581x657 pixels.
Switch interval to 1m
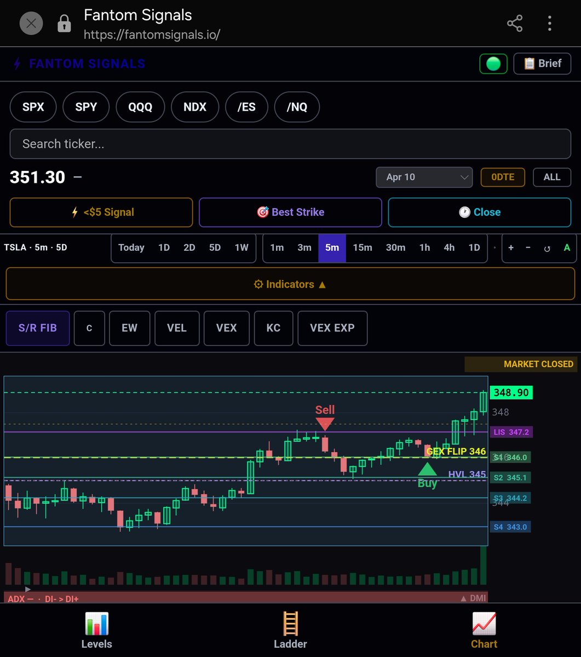tap(277, 247)
